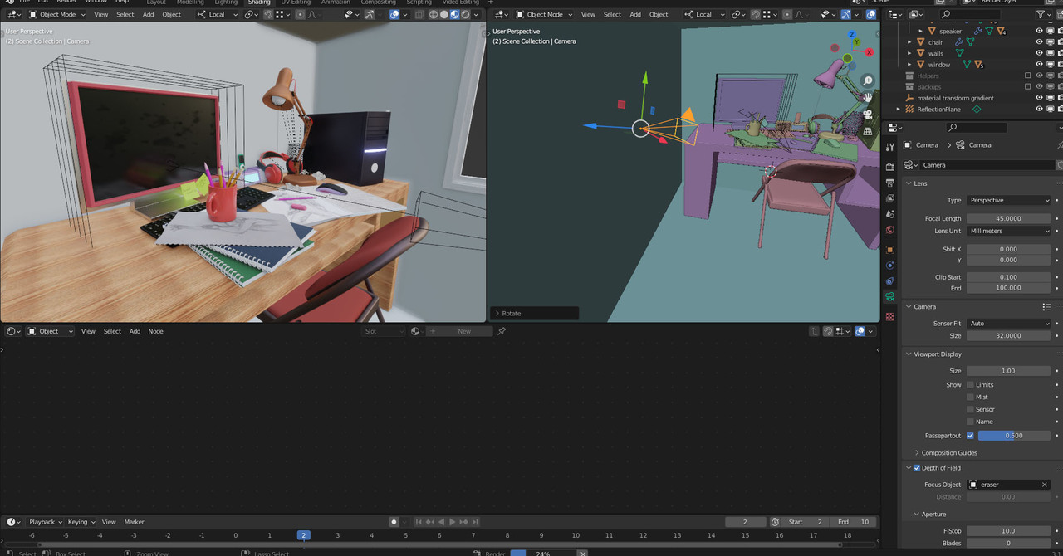Screen dimensions: 1063x556
Task: Open the outliner filter funnel icon
Action: click(1041, 14)
